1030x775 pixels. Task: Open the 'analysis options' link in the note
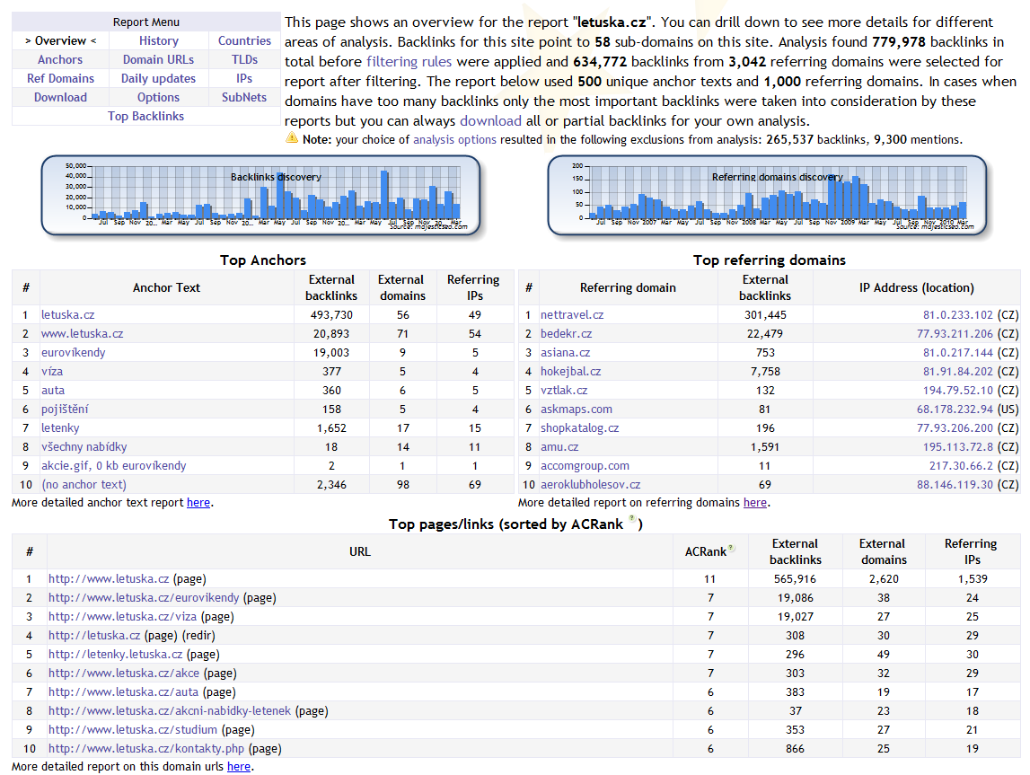pyautogui.click(x=454, y=140)
